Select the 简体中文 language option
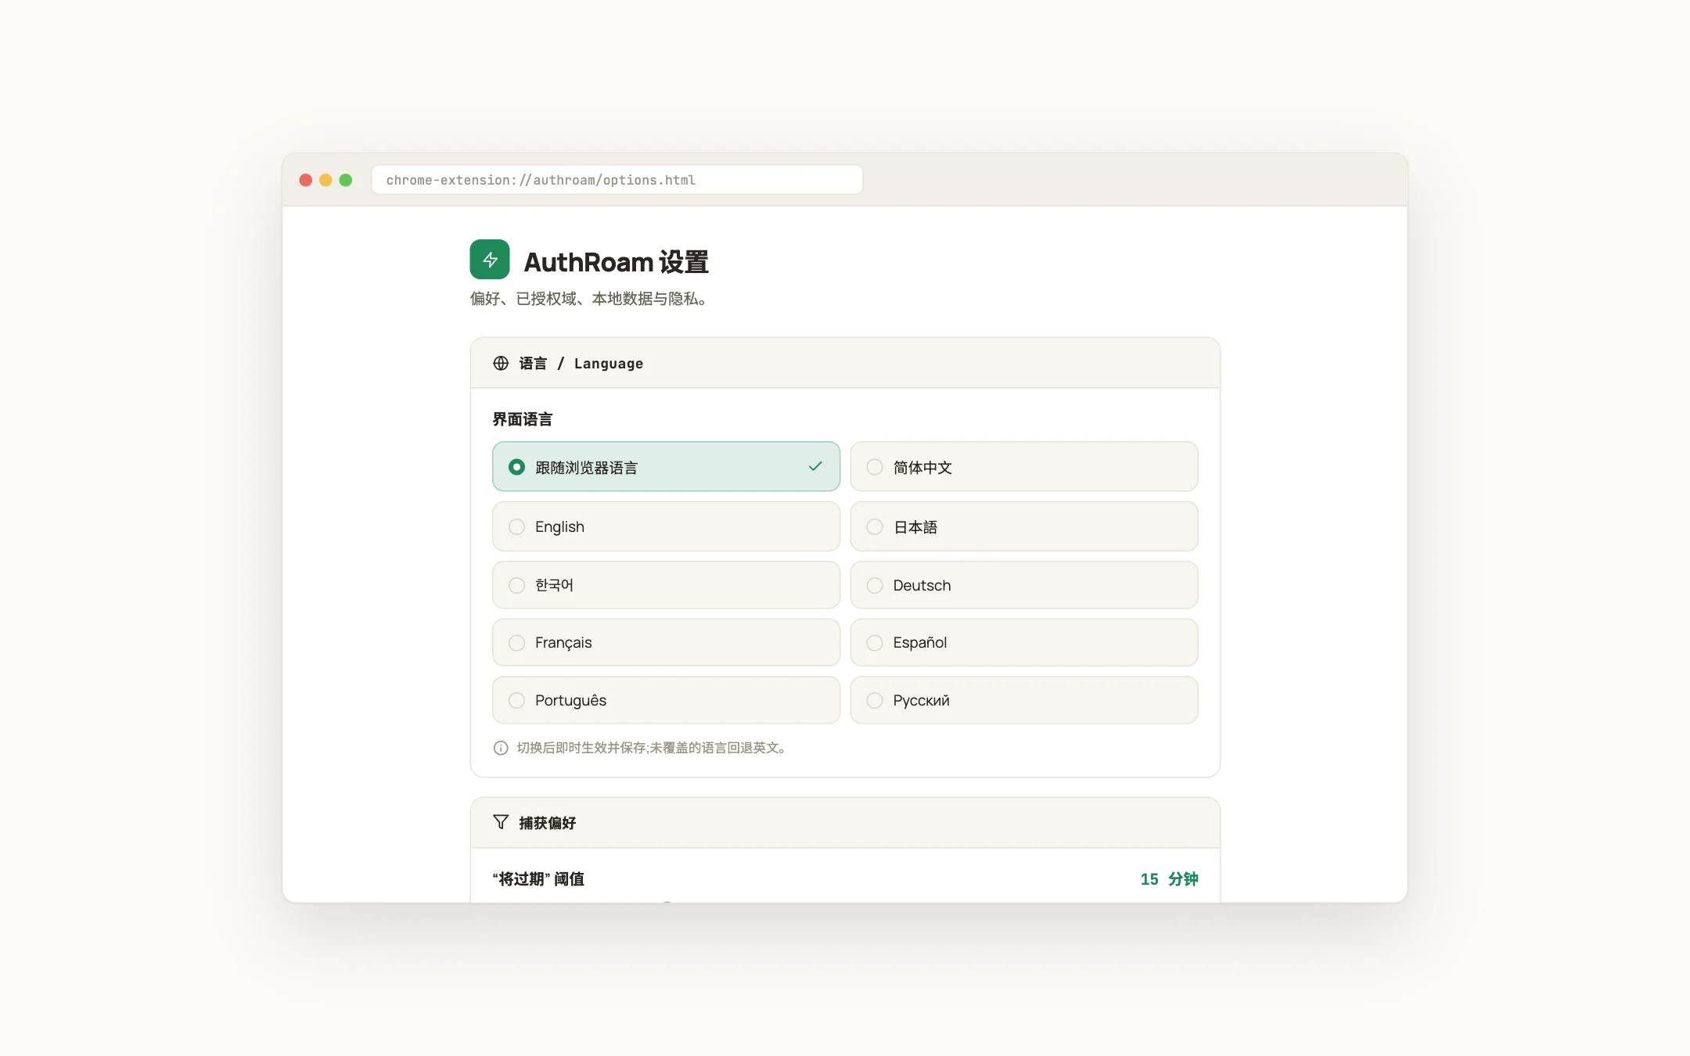This screenshot has height=1056, width=1690. (1023, 467)
